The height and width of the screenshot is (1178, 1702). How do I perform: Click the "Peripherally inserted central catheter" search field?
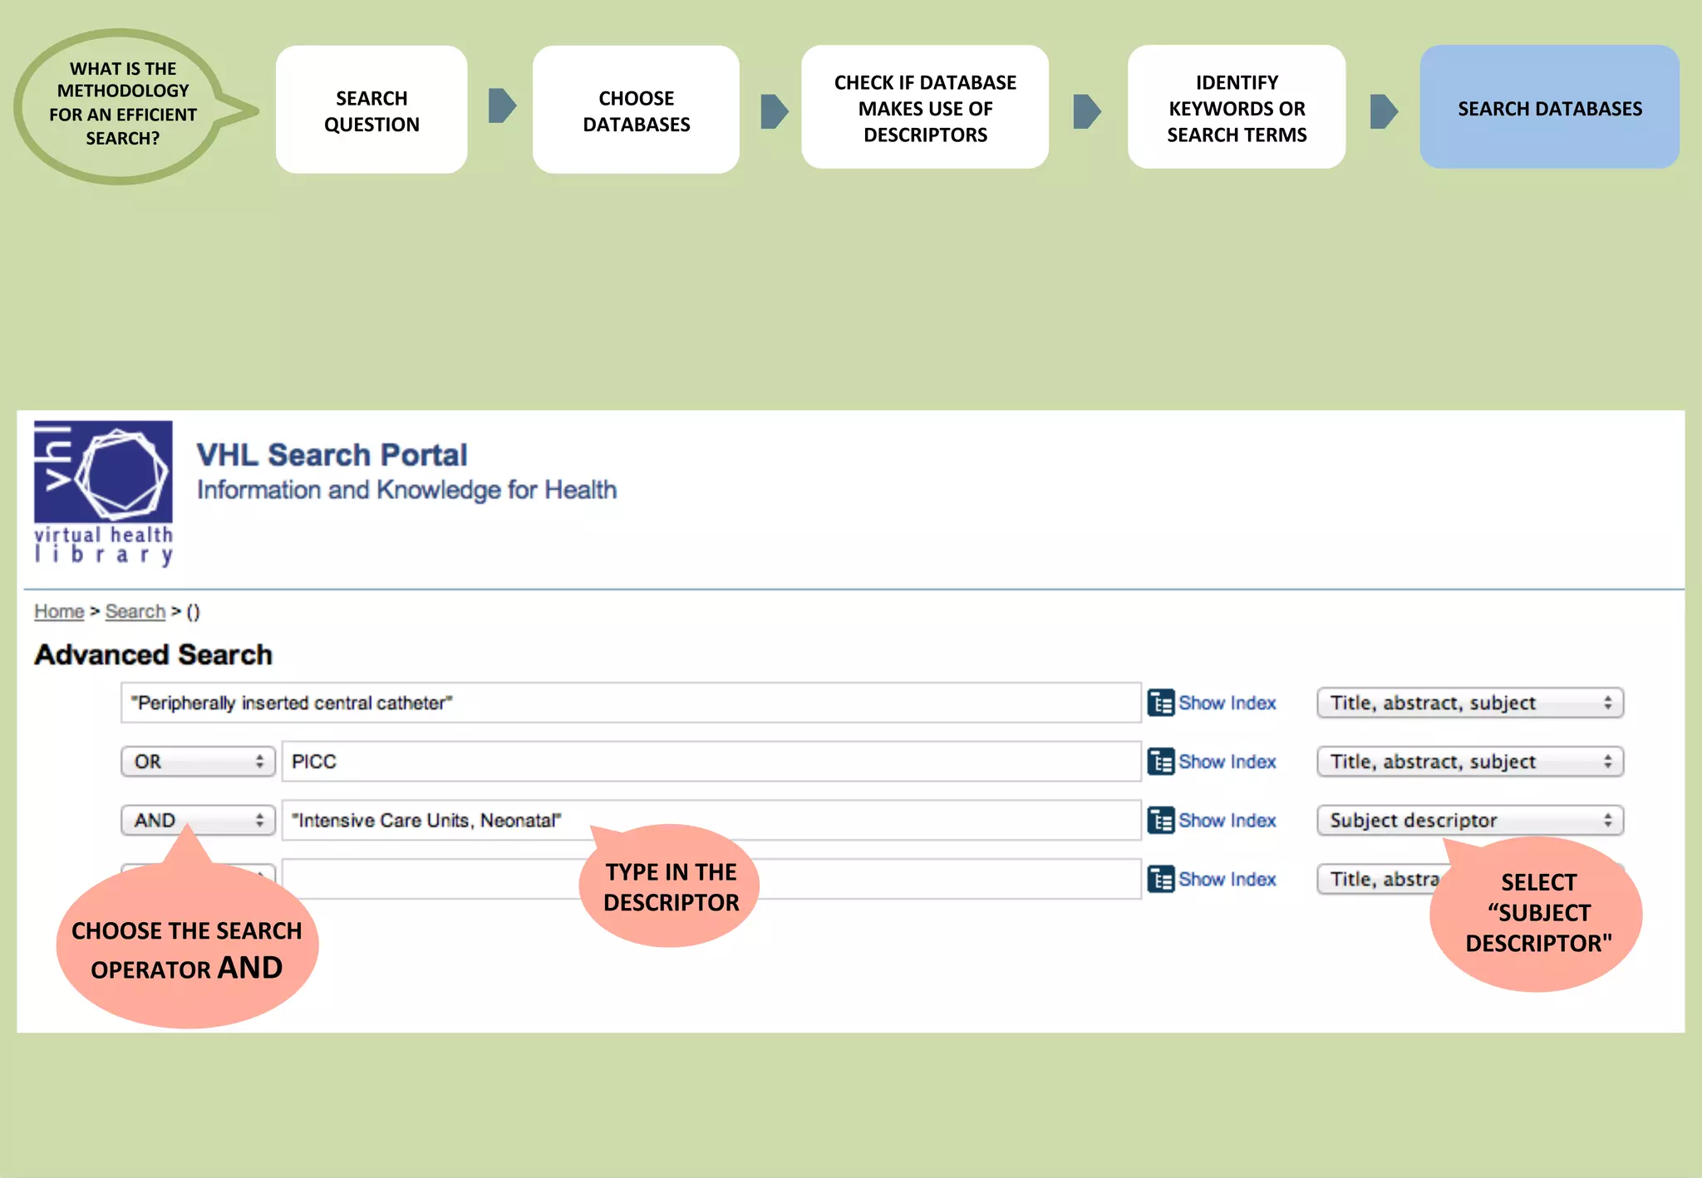[631, 703]
